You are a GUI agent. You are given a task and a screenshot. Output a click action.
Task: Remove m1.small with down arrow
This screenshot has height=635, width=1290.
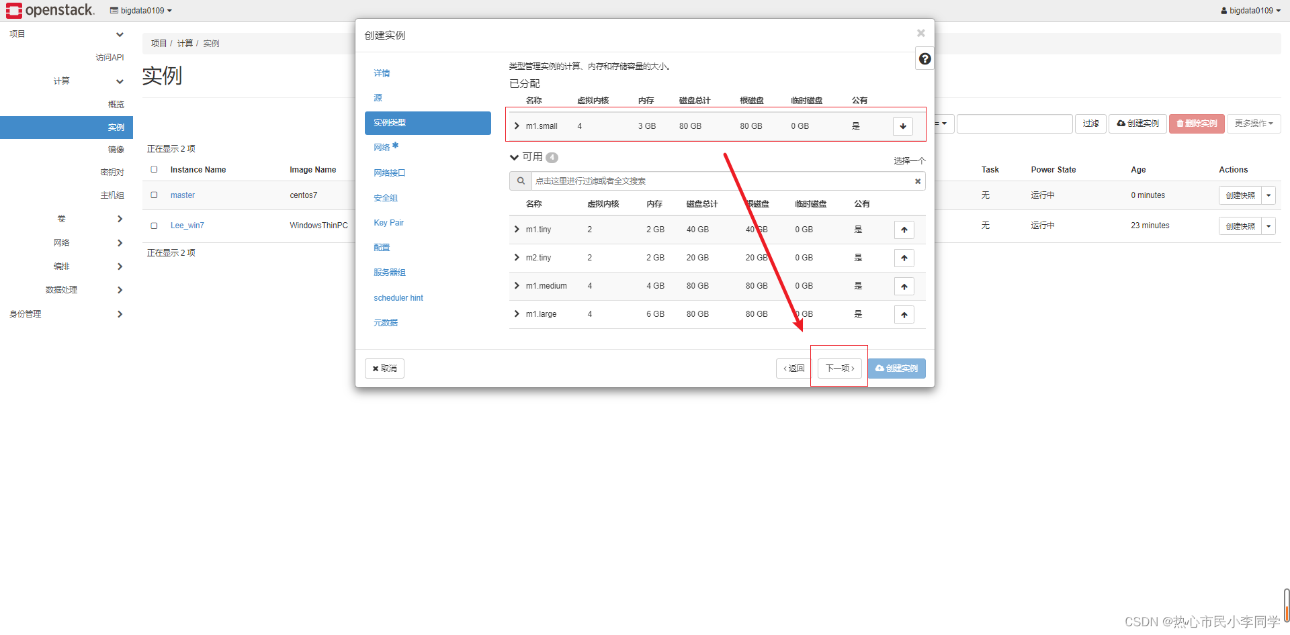click(903, 126)
